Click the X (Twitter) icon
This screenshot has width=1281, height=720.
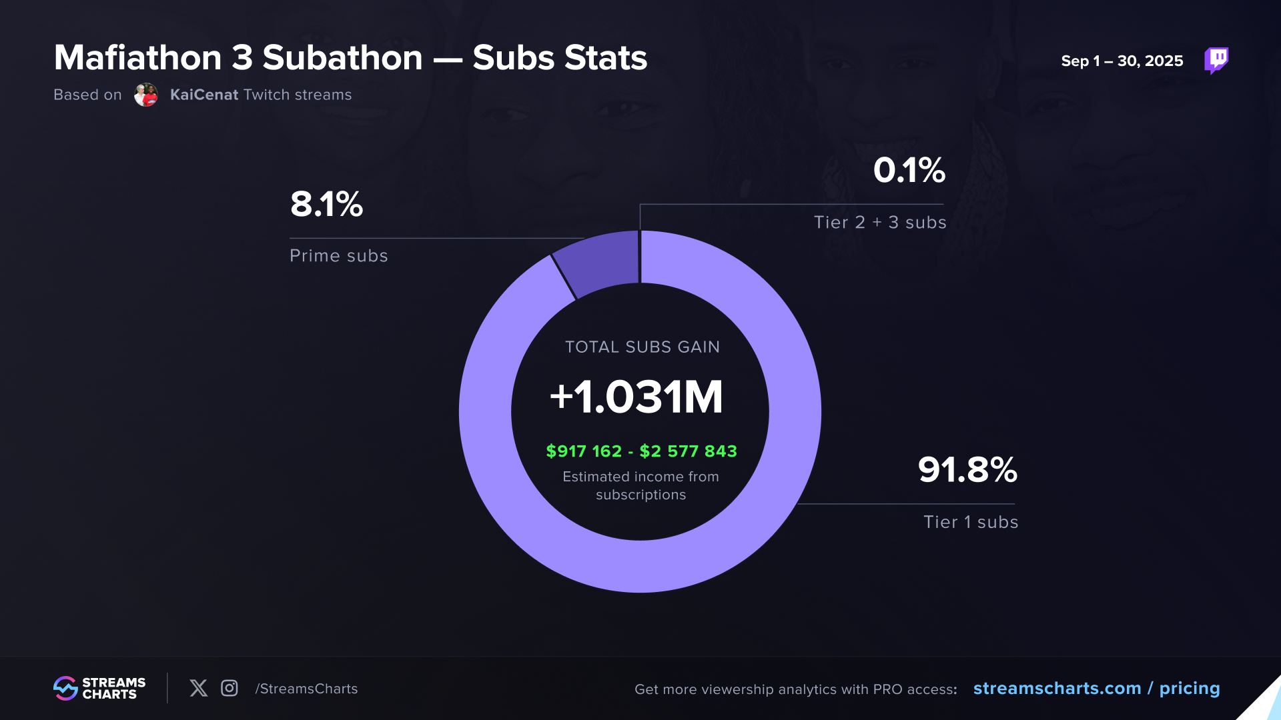198,688
